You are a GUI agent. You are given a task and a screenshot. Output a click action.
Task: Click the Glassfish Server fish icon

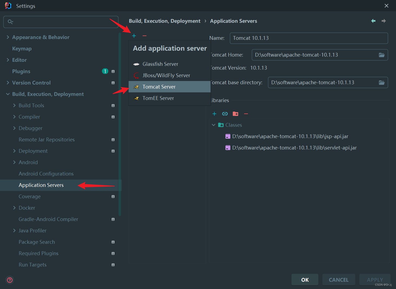[x=136, y=64]
